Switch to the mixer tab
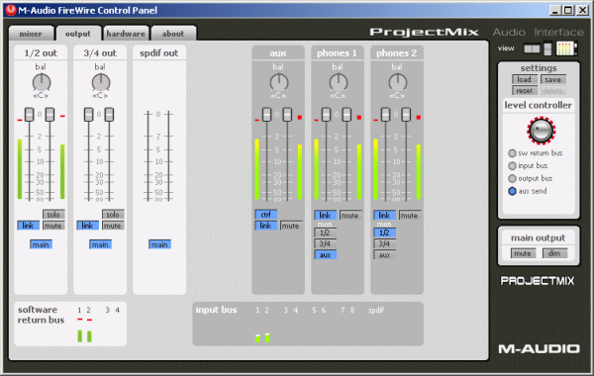Image resolution: width=594 pixels, height=376 pixels. (31, 34)
